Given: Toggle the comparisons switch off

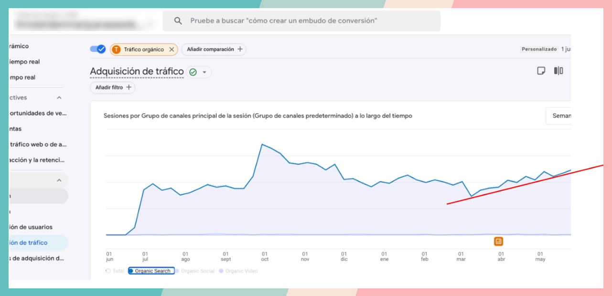Looking at the screenshot, I should pyautogui.click(x=98, y=49).
